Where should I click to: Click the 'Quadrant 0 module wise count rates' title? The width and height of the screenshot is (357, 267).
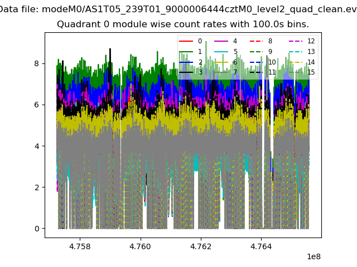coord(183,24)
